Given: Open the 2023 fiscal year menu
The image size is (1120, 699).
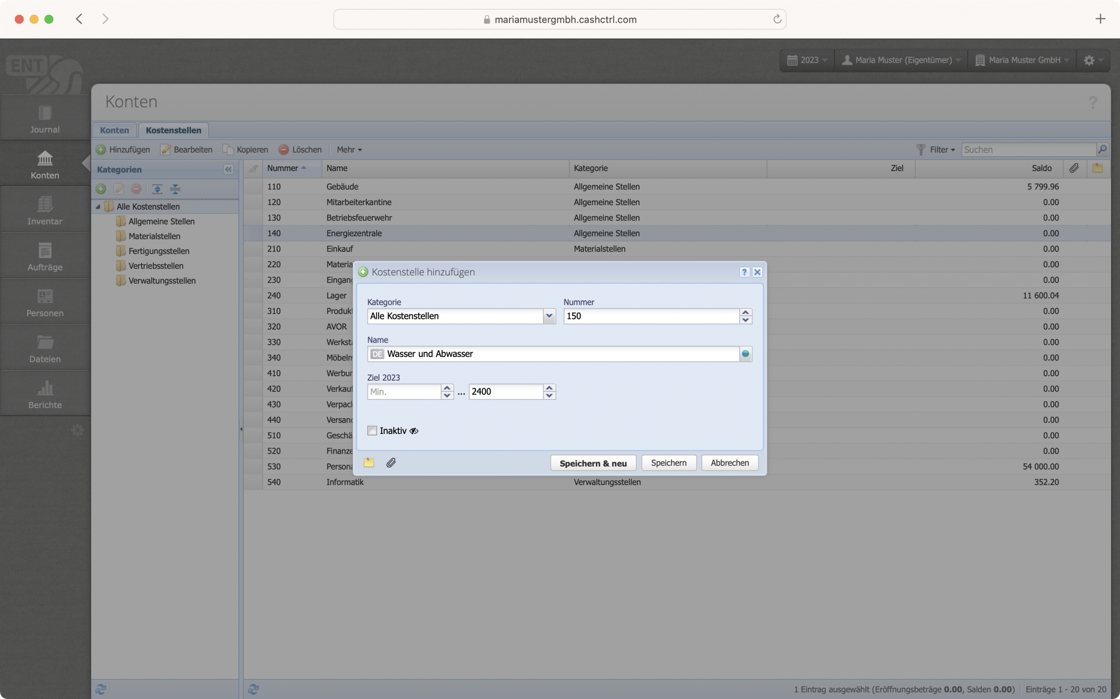Looking at the screenshot, I should coord(807,60).
